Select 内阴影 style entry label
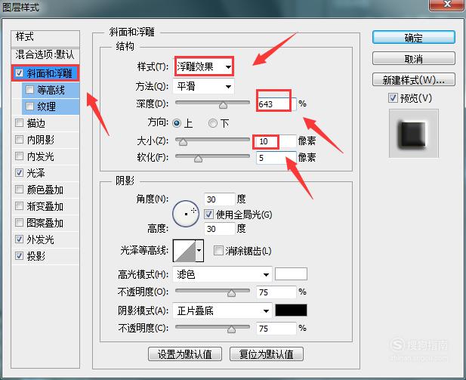 [x=41, y=140]
